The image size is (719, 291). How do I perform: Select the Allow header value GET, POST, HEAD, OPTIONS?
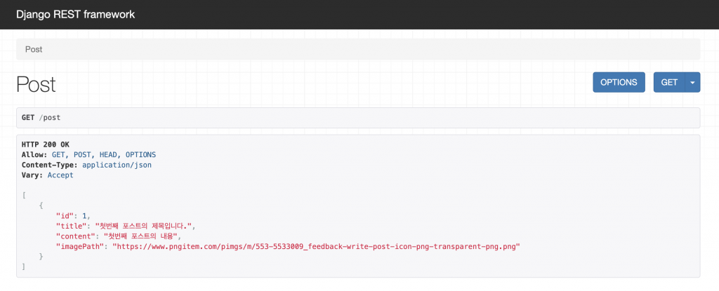tap(104, 154)
